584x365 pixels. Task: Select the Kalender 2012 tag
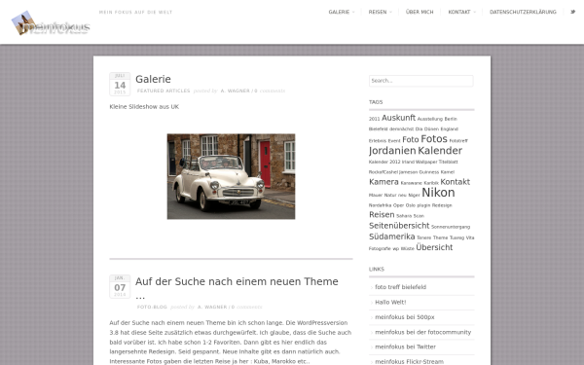pyautogui.click(x=384, y=162)
